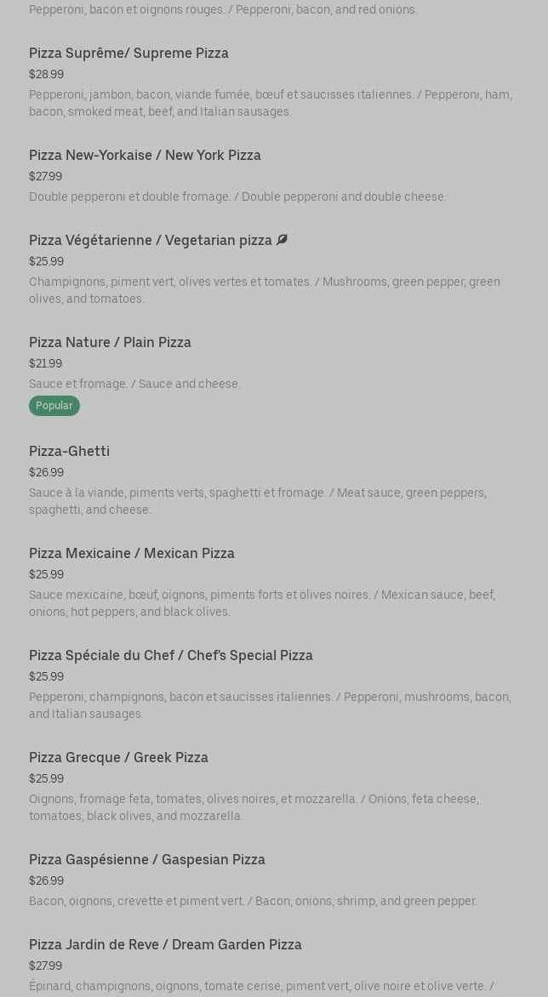Select Pizza Mexicaine / Mexican Pizza

click(132, 553)
